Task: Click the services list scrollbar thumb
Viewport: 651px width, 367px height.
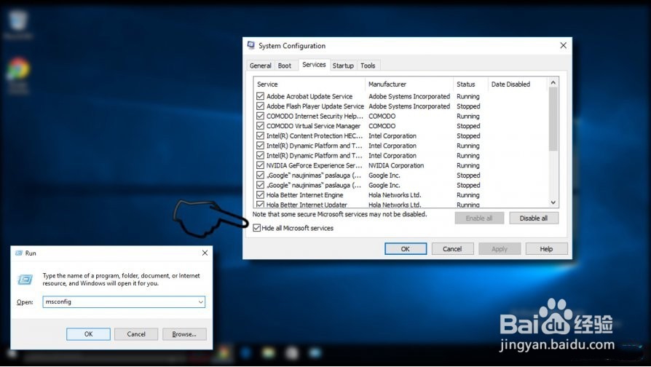Action: 553,119
